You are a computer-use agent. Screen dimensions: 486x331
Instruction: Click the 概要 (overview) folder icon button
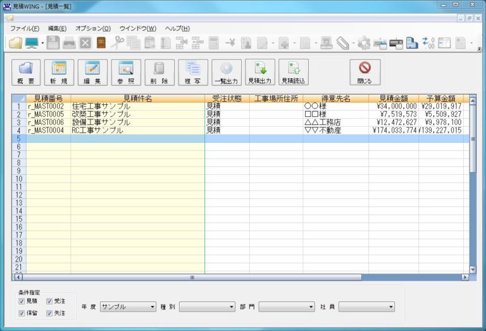pyautogui.click(x=26, y=73)
